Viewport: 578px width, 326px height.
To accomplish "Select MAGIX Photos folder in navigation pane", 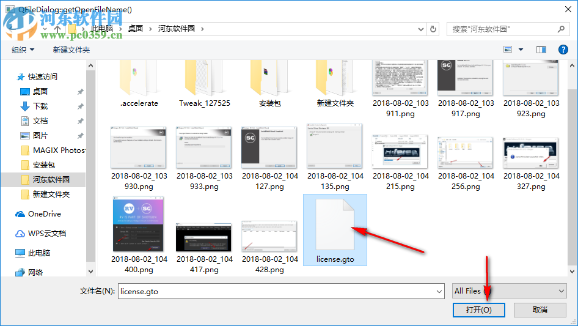I will pos(59,150).
